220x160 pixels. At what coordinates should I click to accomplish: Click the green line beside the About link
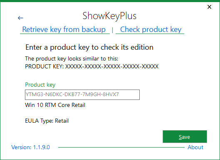(x=121, y=147)
